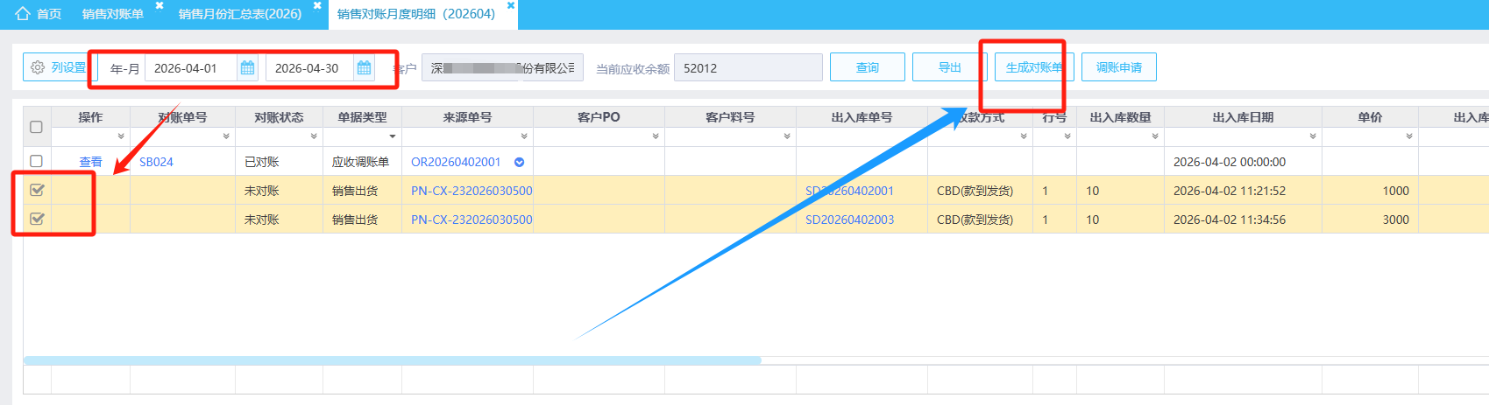Click the 单价 column header
1489x405 pixels.
click(1370, 117)
